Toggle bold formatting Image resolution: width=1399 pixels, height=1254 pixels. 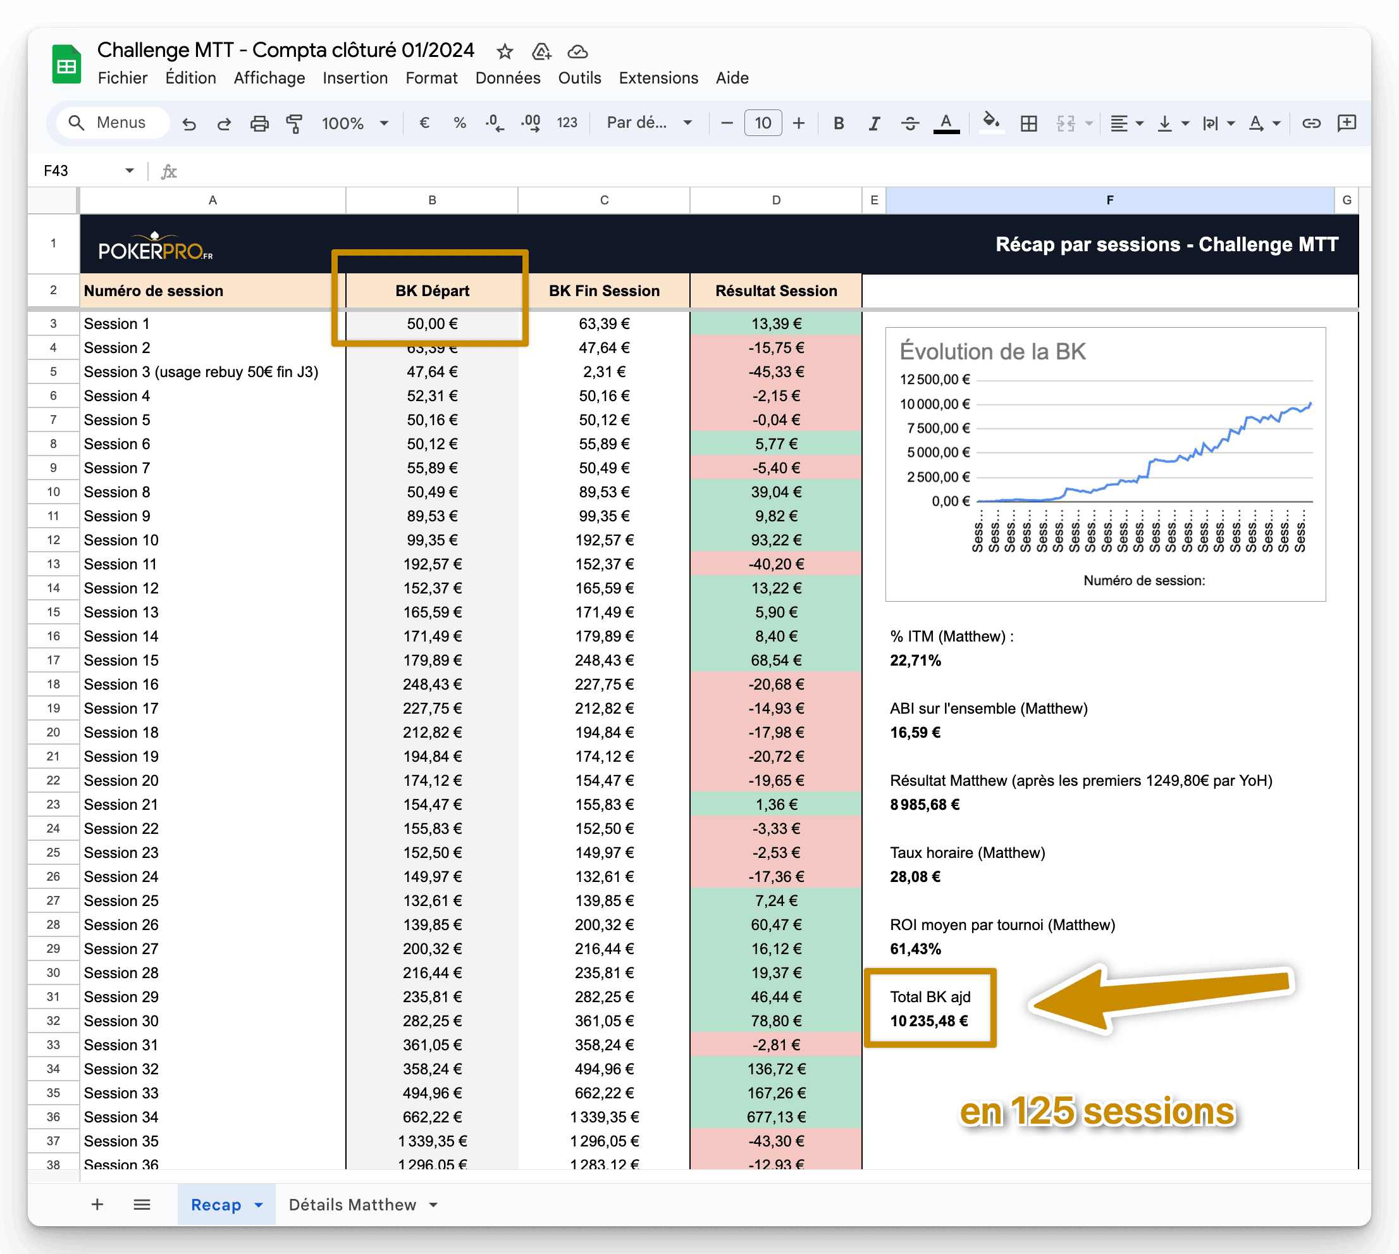click(838, 123)
